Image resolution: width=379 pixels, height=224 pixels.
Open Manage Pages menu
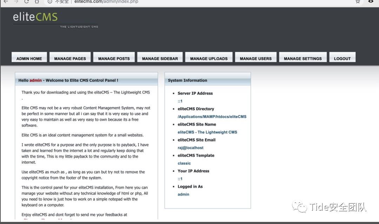[70, 58]
